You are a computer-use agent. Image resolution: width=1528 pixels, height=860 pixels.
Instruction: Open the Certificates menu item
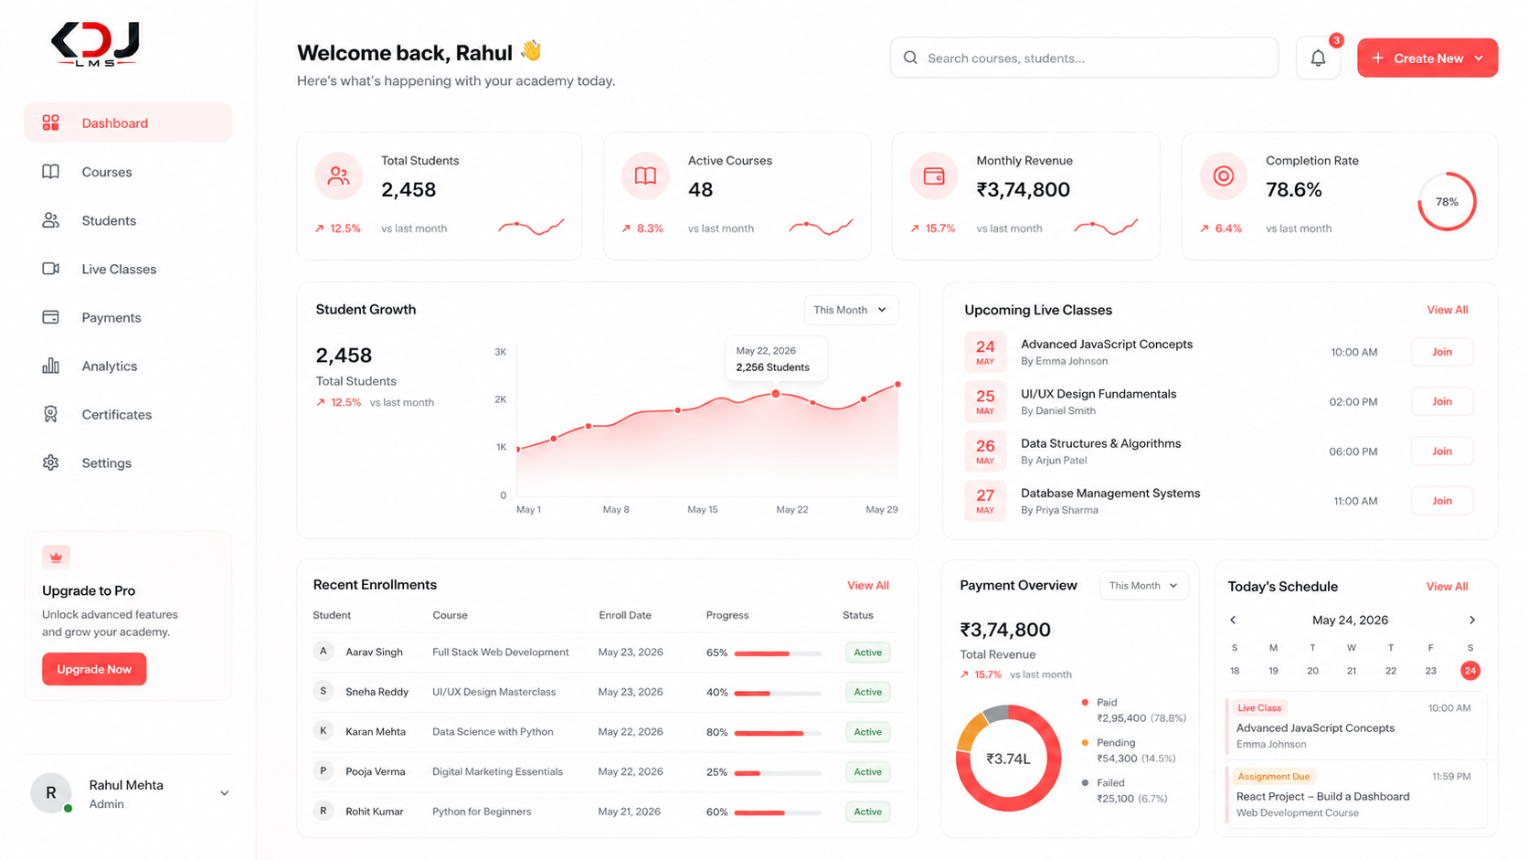[128, 414]
